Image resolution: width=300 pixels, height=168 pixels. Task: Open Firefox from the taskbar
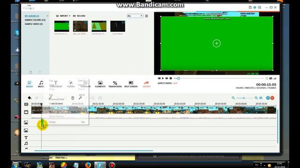click(x=88, y=165)
